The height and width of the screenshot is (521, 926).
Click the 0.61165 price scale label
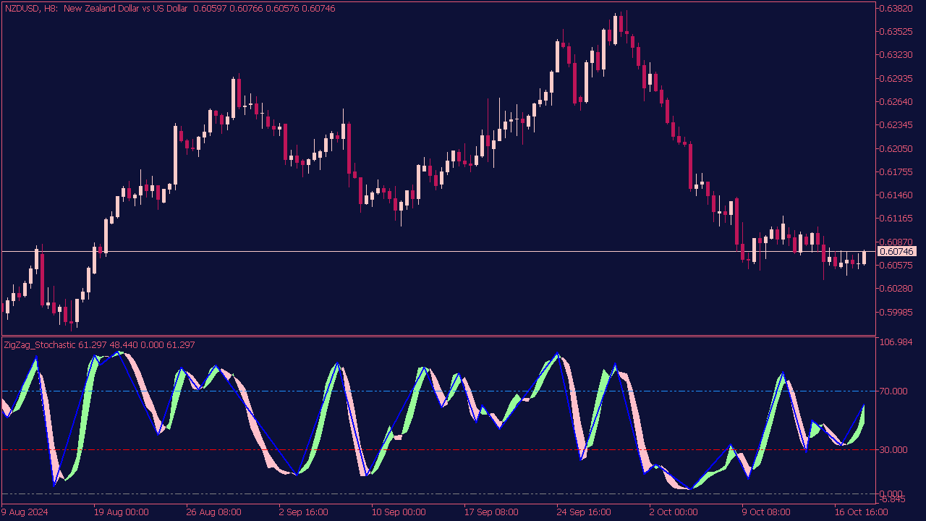click(896, 219)
